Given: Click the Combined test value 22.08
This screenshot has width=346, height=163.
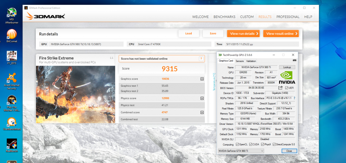Looking at the screenshot, I should click(x=165, y=119).
